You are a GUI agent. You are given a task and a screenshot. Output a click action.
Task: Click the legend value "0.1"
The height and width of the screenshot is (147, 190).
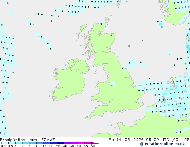pyautogui.click(x=3, y=146)
